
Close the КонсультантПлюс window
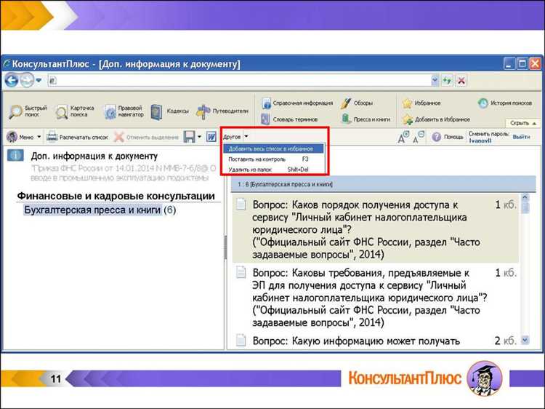pyautogui.click(x=535, y=64)
